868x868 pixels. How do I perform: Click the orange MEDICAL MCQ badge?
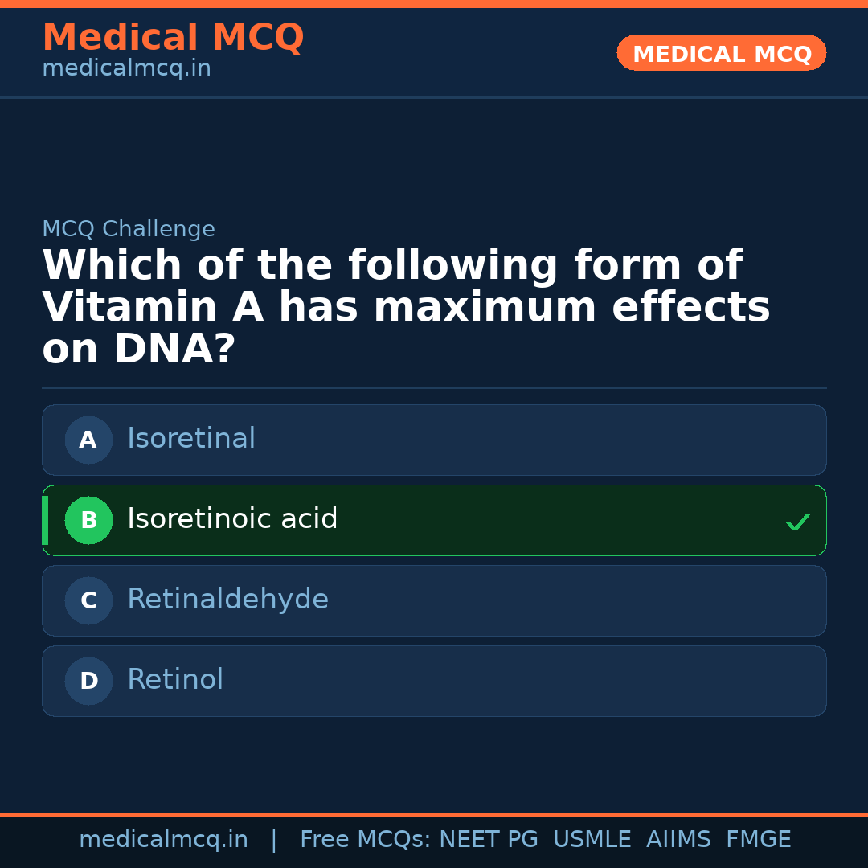pos(721,54)
